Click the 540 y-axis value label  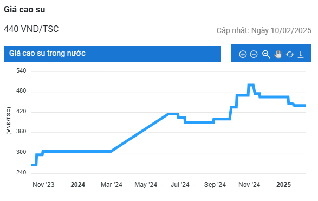pos(21,71)
